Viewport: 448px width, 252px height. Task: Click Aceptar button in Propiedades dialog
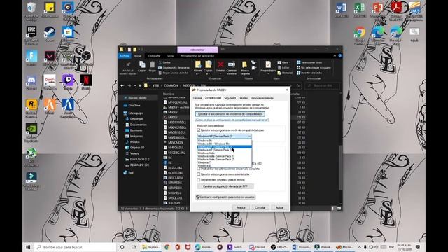[x=241, y=207]
